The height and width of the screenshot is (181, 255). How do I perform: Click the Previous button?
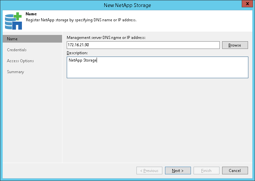[149, 171]
